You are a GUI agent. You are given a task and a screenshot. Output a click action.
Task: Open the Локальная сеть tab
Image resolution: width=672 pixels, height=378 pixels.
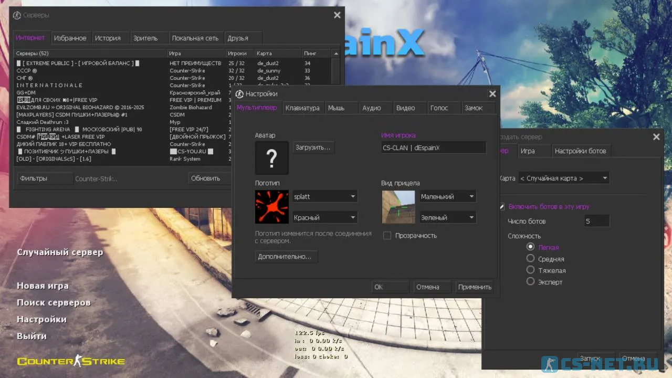[x=195, y=38]
